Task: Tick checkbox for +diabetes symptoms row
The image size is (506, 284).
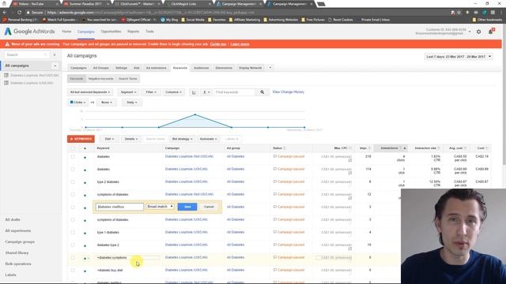Action: tap(73, 258)
